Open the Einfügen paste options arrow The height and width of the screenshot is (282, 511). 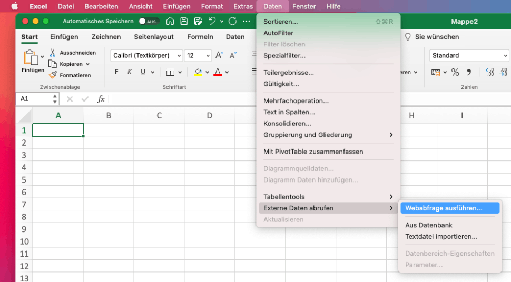tap(42, 57)
